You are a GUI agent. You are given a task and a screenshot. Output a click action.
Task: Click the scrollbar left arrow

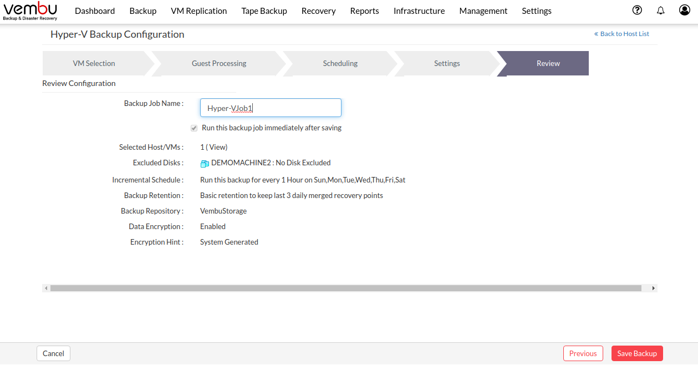click(46, 288)
